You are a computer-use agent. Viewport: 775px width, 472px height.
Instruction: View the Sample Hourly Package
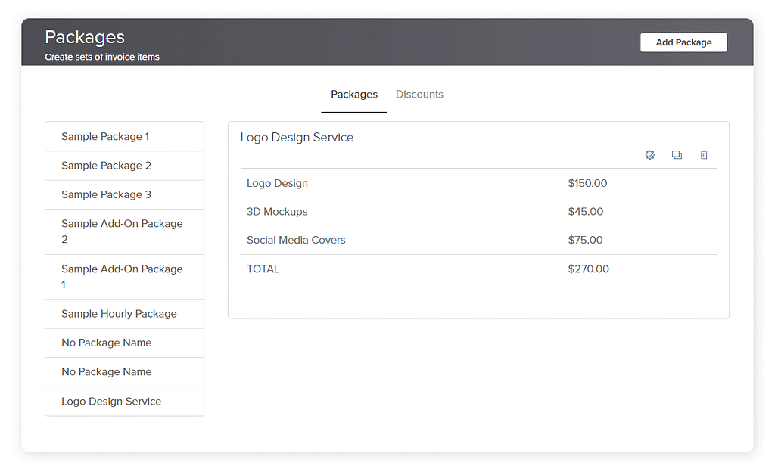pos(125,314)
